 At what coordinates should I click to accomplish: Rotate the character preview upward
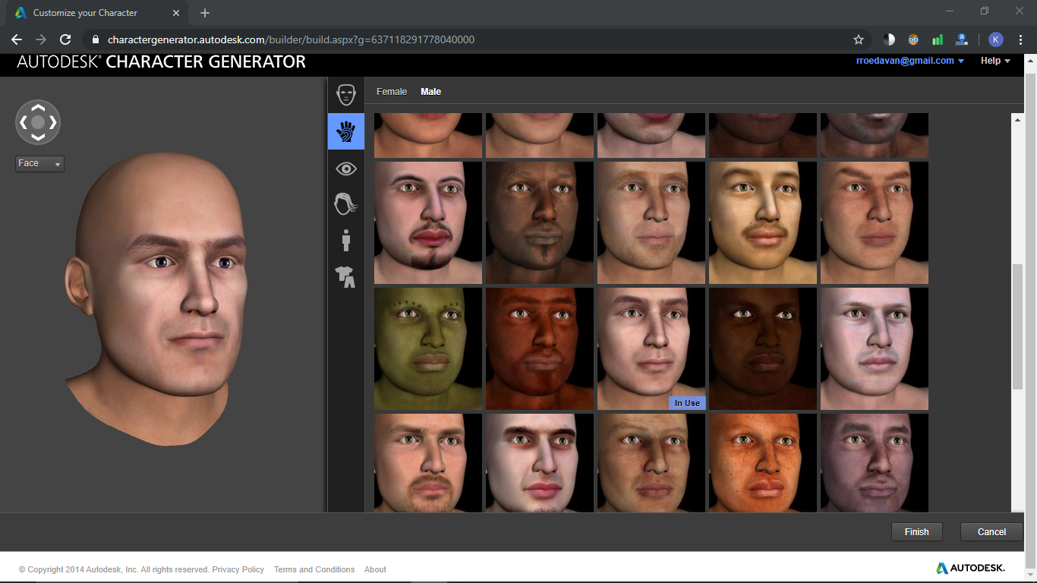pyautogui.click(x=38, y=108)
